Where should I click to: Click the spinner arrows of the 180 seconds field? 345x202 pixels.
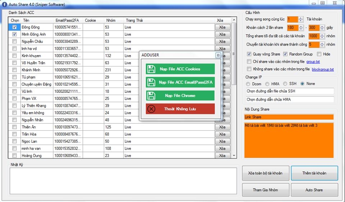[x=301, y=28]
